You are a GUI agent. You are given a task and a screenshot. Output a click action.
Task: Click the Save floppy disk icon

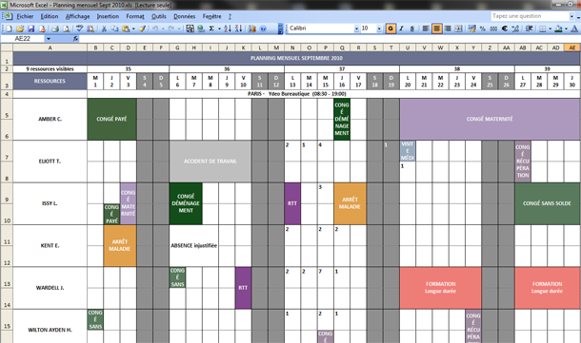(x=31, y=29)
